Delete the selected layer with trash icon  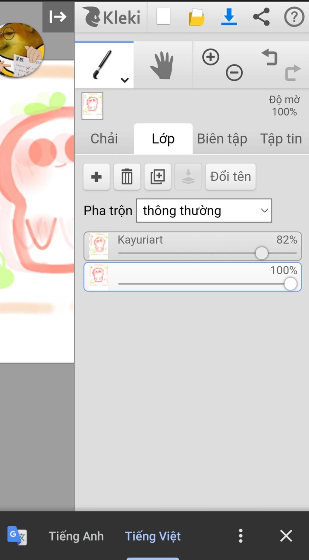click(x=127, y=177)
